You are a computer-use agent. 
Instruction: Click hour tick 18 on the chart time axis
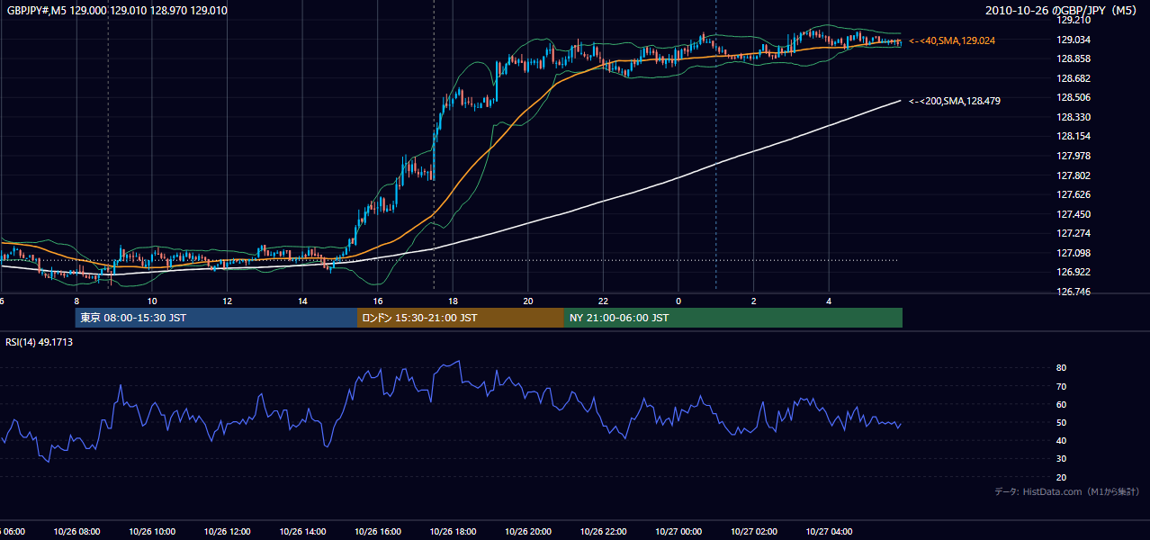[x=453, y=301]
